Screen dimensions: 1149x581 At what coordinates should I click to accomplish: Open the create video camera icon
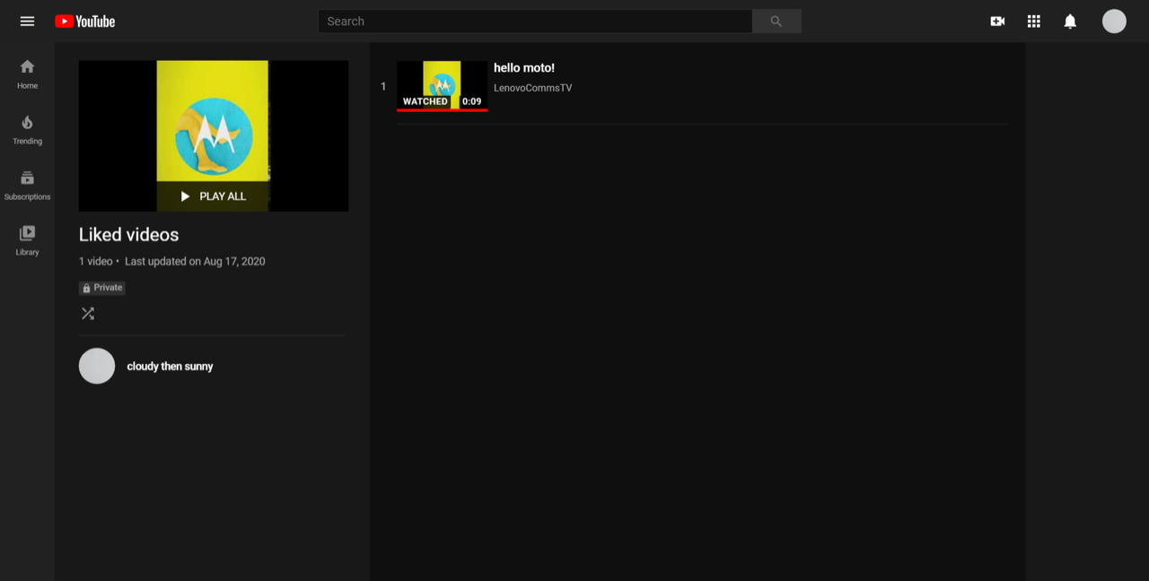pos(997,22)
